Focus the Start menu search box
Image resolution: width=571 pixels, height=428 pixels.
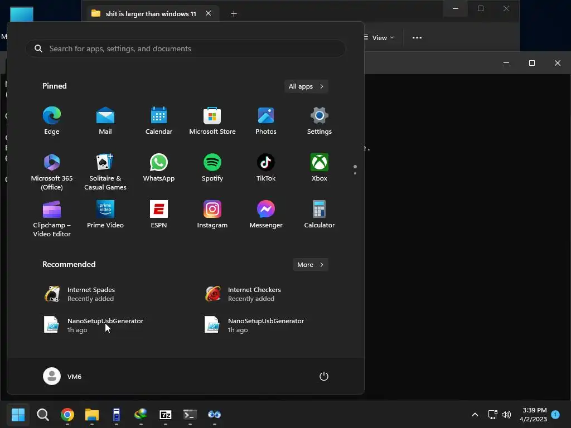(185, 48)
